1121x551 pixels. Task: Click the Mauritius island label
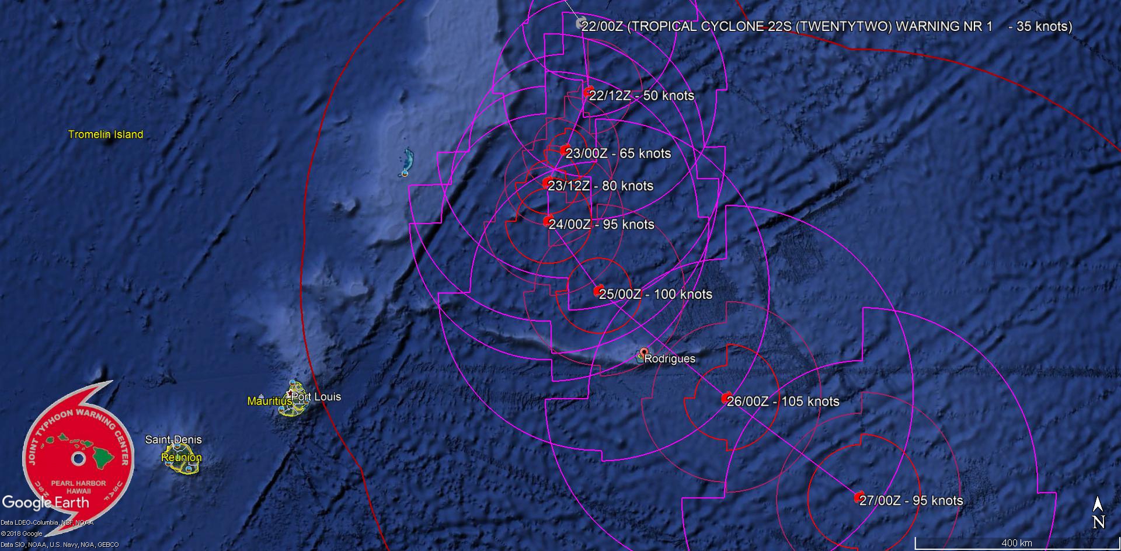click(269, 401)
